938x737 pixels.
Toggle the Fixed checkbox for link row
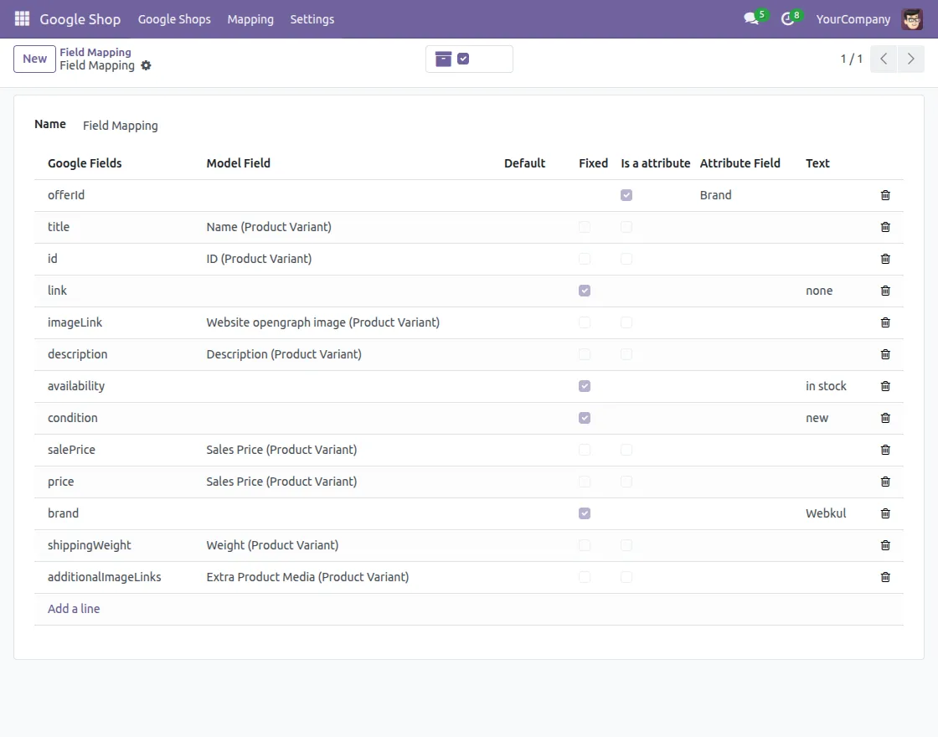(585, 291)
